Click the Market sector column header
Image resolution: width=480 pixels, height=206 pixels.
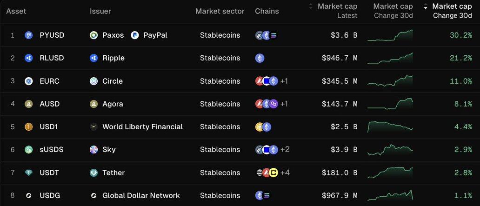coord(220,11)
